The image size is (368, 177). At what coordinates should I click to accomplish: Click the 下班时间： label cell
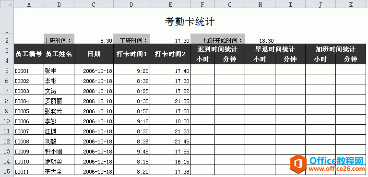[131, 39]
